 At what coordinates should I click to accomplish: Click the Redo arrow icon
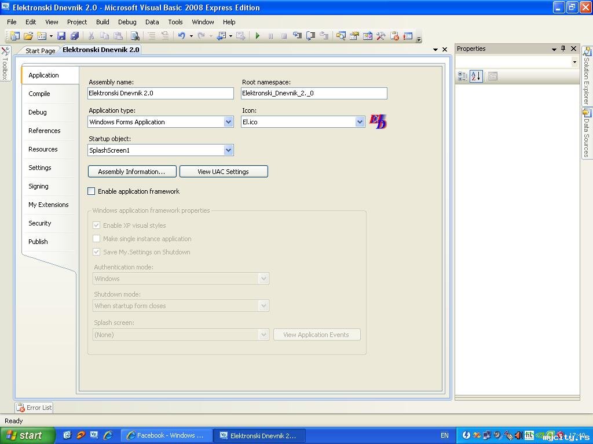202,36
